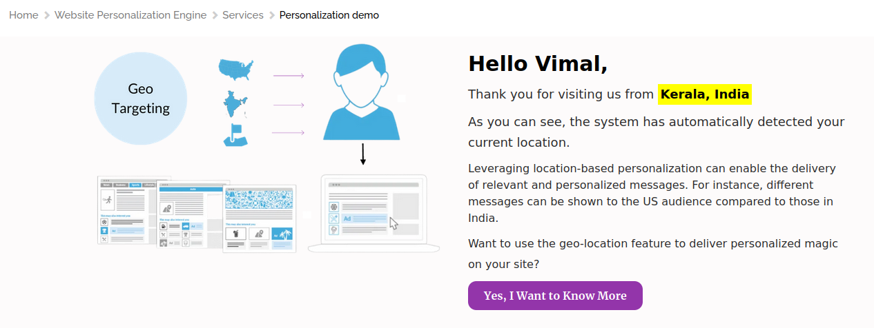Click the black downward arrow below the avatar

(363, 154)
